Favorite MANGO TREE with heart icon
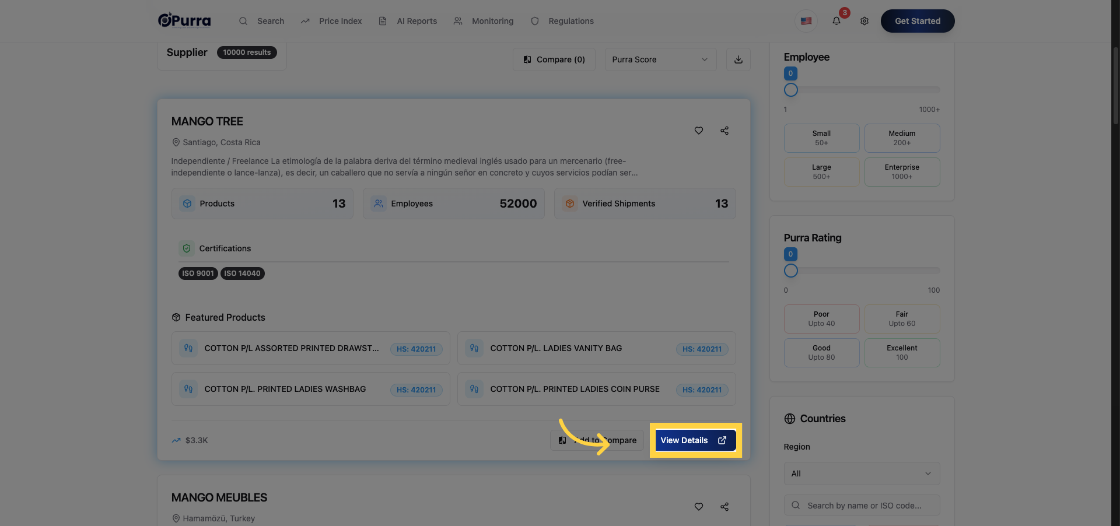Screen dimensions: 1120x526 pyautogui.click(x=699, y=131)
